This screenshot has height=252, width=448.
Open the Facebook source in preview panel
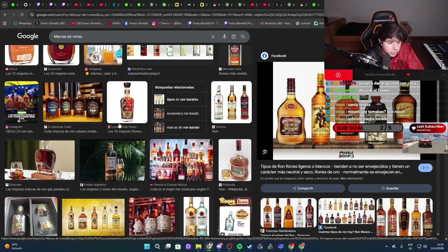pos(274,56)
